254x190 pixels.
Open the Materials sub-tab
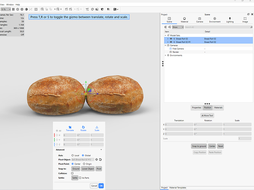(218, 108)
